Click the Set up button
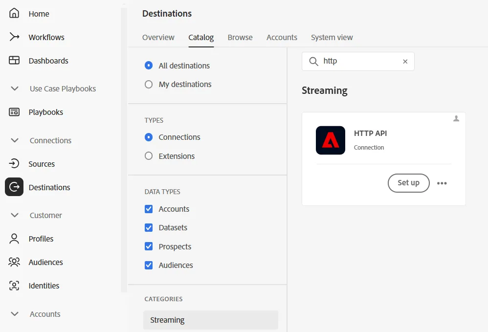This screenshot has height=332, width=488. [x=408, y=183]
